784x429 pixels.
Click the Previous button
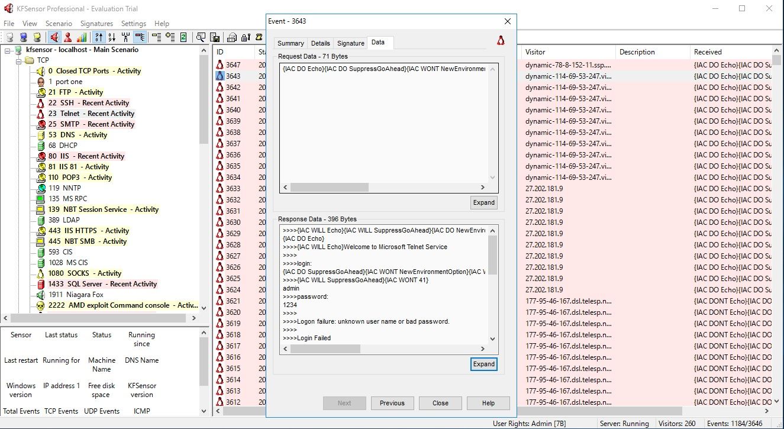[x=392, y=403]
